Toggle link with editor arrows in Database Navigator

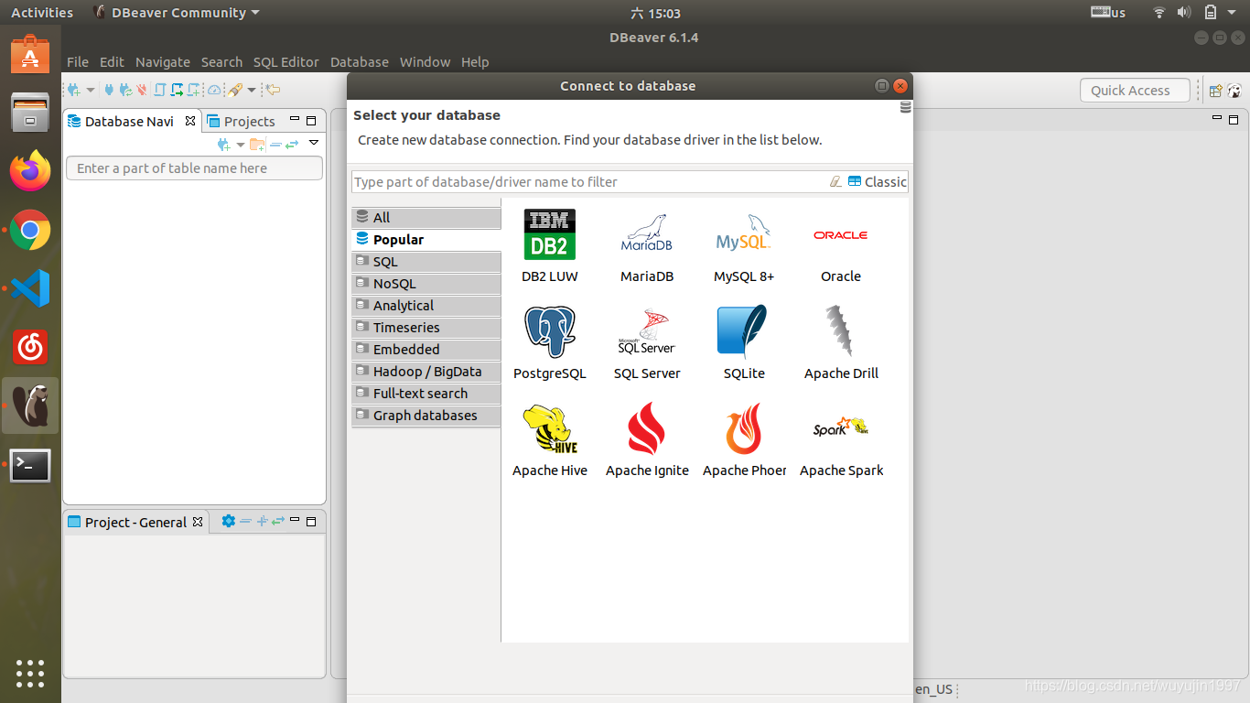(x=292, y=145)
